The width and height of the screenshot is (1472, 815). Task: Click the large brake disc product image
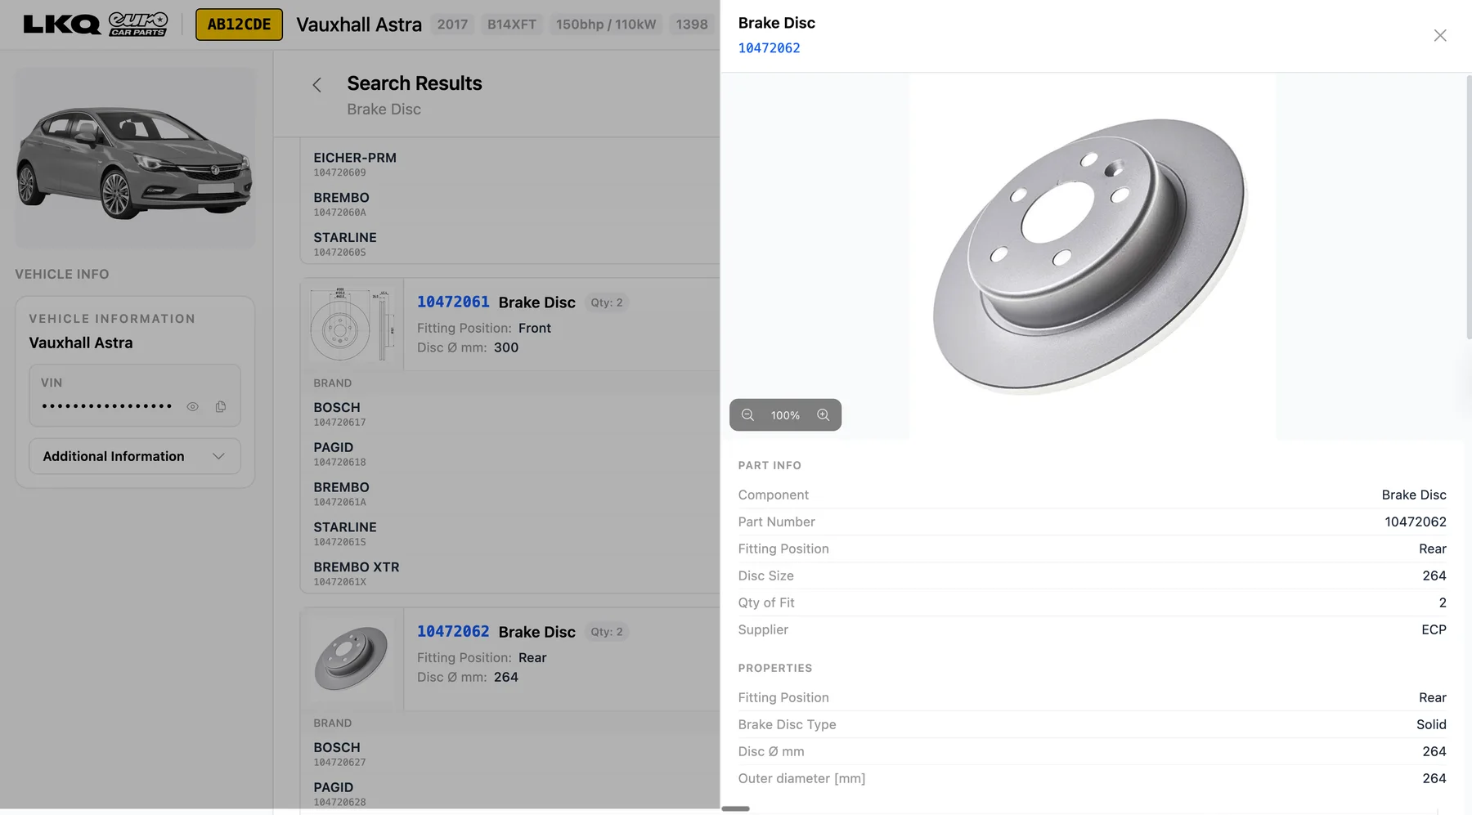click(1092, 255)
